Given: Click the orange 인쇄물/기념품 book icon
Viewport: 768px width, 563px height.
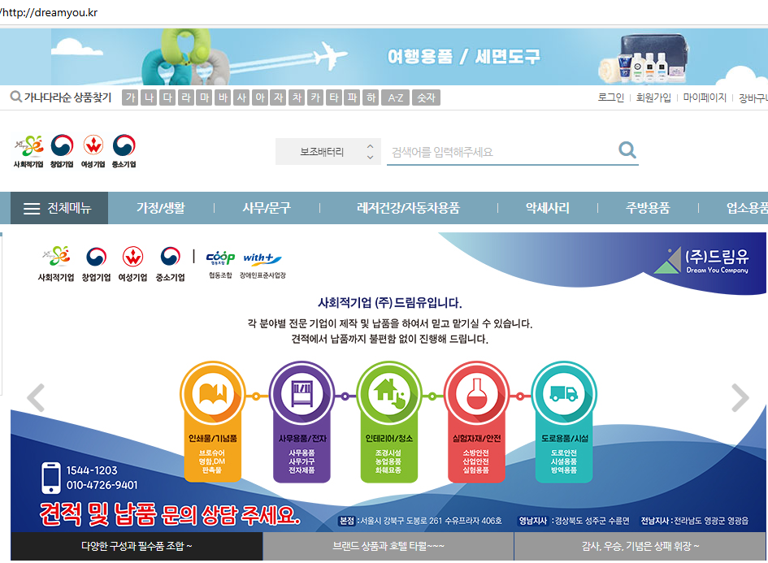Looking at the screenshot, I should coord(211,395).
